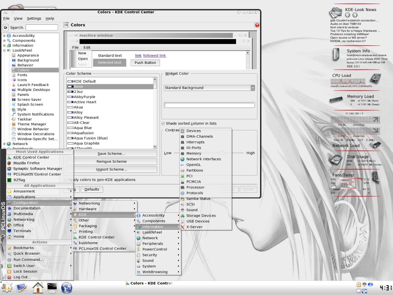393x295 pixels.
Task: Click the Remove Scheme button
Action: point(111,162)
